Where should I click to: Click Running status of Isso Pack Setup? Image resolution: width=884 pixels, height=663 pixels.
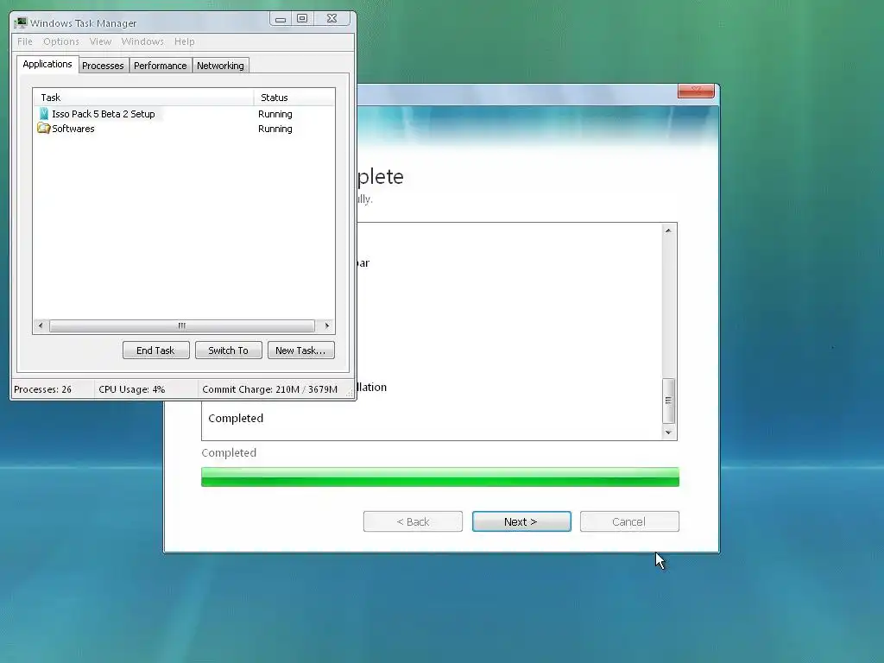(275, 114)
